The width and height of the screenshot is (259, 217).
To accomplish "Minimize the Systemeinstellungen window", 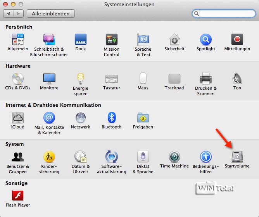I will (x=13, y=5).
